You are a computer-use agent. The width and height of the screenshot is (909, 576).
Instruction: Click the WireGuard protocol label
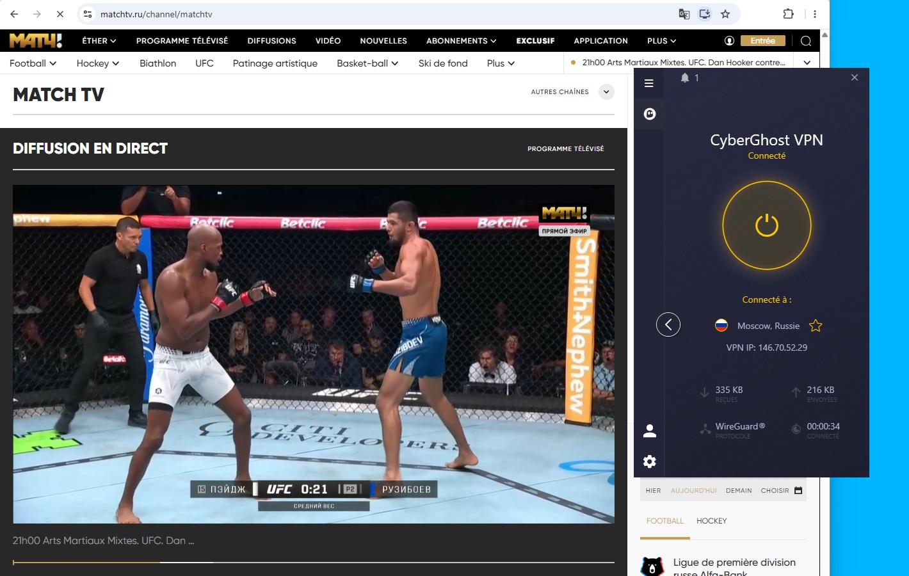(x=740, y=426)
